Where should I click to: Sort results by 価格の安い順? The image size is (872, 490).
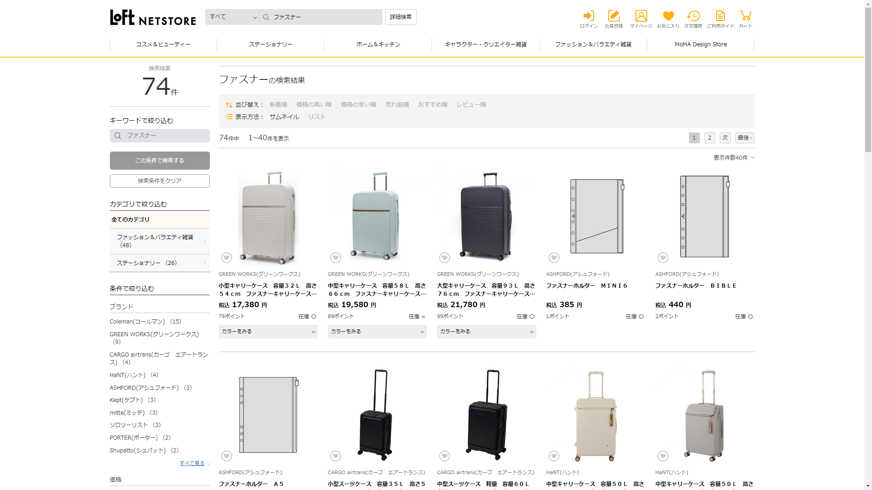click(358, 104)
